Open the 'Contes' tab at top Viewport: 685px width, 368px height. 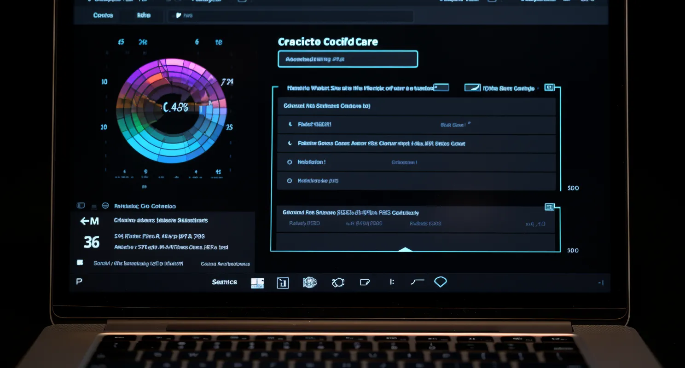point(103,15)
